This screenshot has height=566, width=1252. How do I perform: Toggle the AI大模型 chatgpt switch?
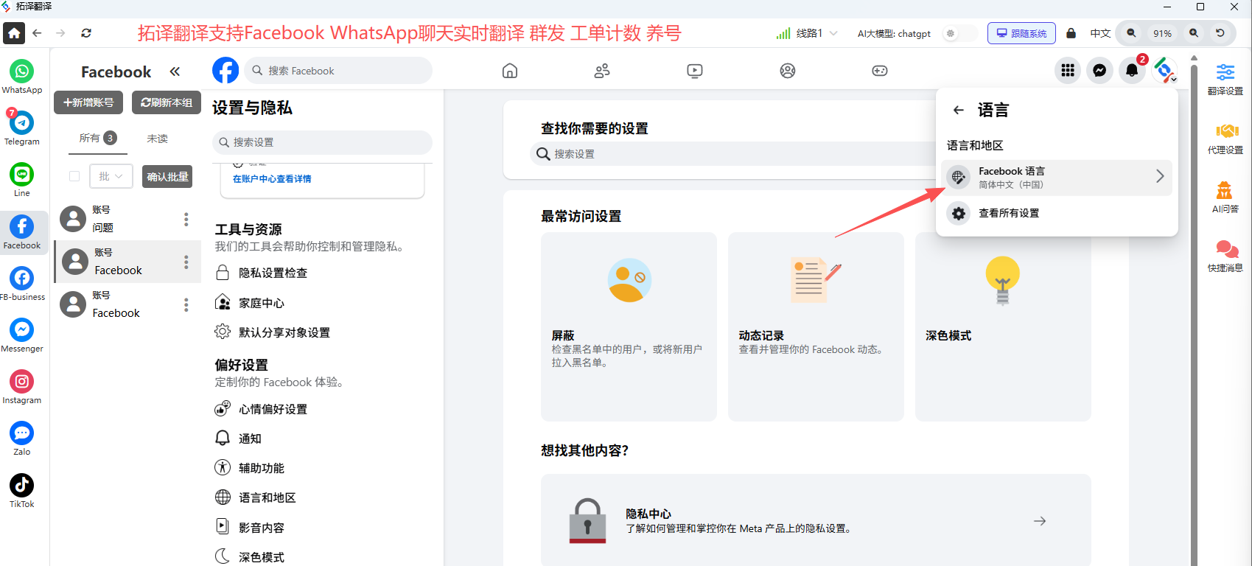[x=959, y=34]
